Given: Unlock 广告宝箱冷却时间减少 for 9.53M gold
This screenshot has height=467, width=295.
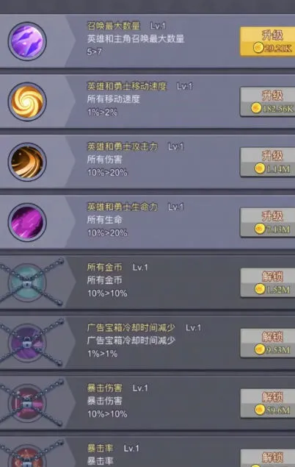Looking at the screenshot, I should [267, 343].
